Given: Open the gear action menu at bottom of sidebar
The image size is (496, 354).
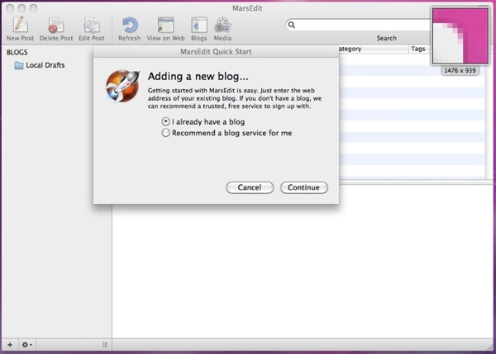Looking at the screenshot, I should pos(26,345).
